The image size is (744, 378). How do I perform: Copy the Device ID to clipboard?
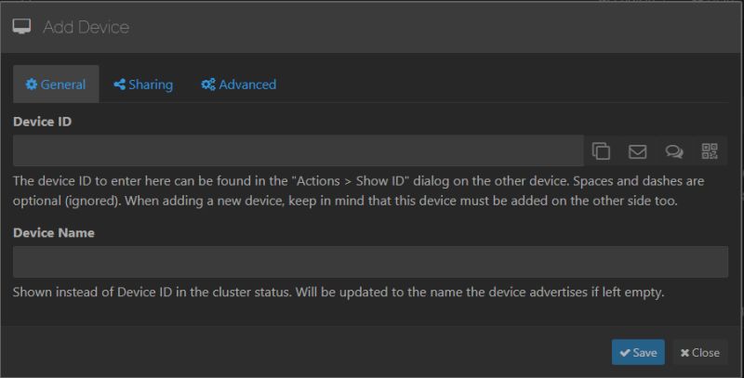[x=601, y=151]
